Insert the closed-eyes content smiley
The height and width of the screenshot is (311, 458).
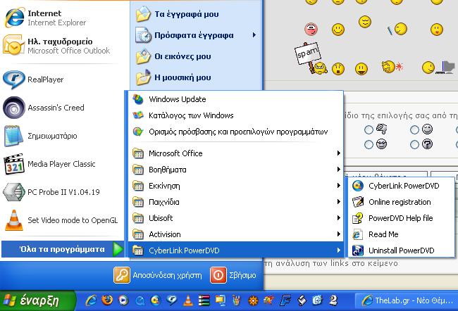coord(364,22)
